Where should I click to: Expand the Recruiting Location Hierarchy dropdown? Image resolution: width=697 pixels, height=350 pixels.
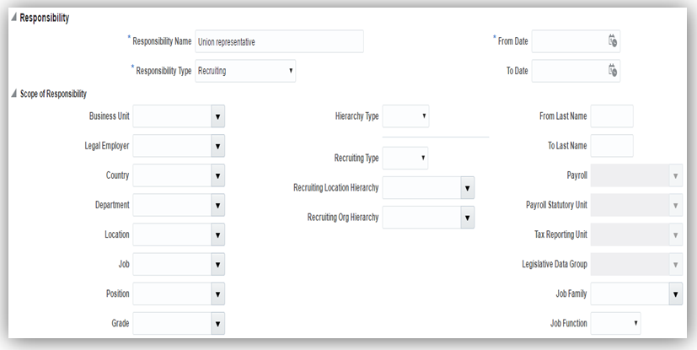tap(467, 187)
